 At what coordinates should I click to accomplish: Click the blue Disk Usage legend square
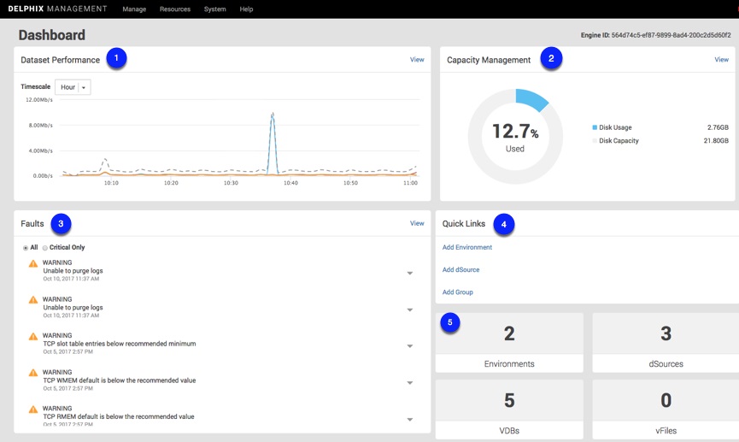pyautogui.click(x=595, y=127)
